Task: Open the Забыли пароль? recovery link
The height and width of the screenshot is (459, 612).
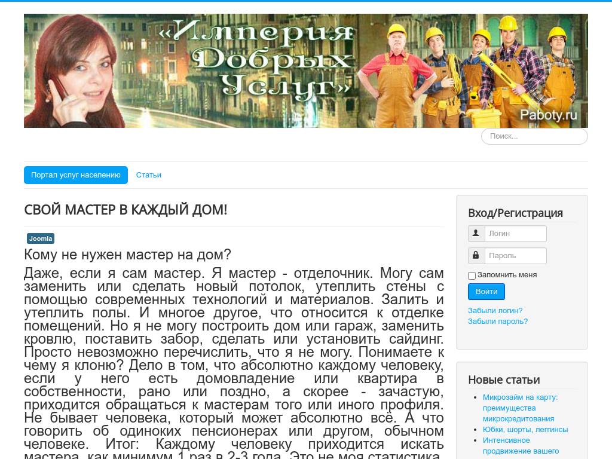Action: 498,321
